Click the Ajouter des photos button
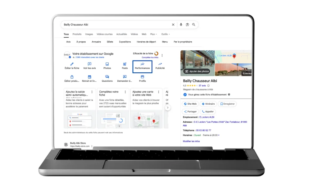This screenshot has height=179, width=318. pos(198,71)
